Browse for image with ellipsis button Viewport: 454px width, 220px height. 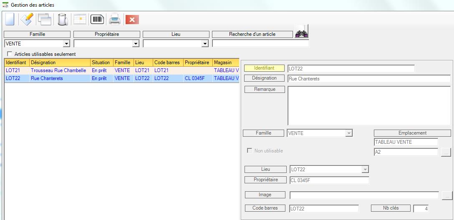point(447,195)
